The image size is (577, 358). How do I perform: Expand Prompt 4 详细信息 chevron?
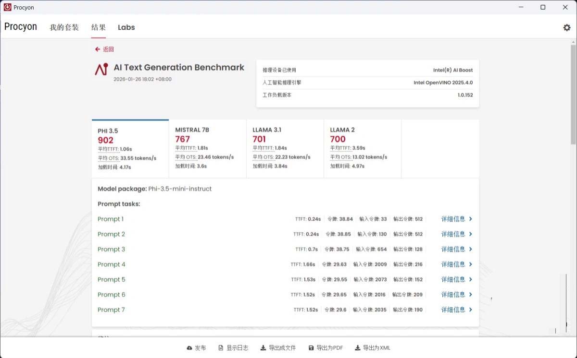click(x=471, y=264)
